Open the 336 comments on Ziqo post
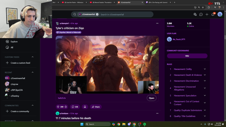Image resolution: width=226 pixels, height=127 pixels. (x=75, y=107)
